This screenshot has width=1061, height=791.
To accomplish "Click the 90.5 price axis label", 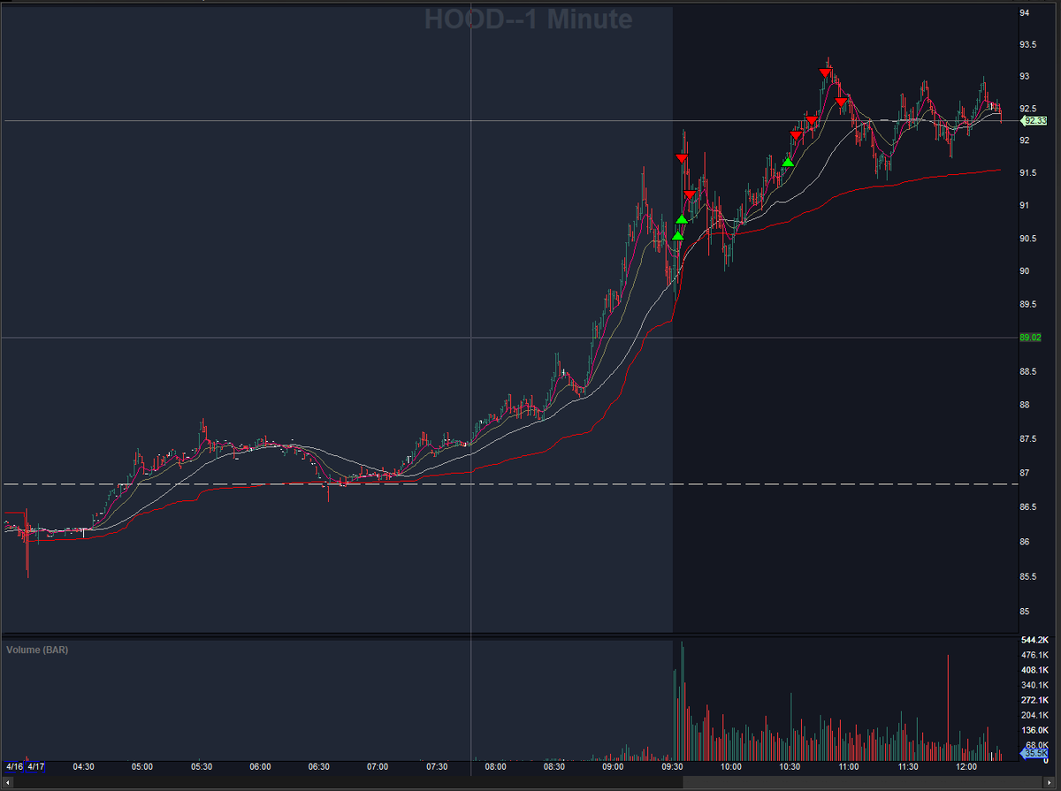I will [1028, 239].
